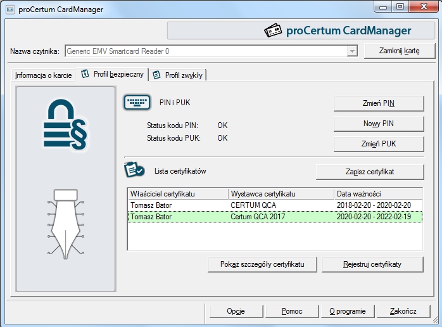Click the Status kodu PUK label
The image size is (442, 327).
tap(174, 138)
